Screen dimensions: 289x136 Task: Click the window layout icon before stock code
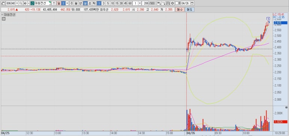3,3
